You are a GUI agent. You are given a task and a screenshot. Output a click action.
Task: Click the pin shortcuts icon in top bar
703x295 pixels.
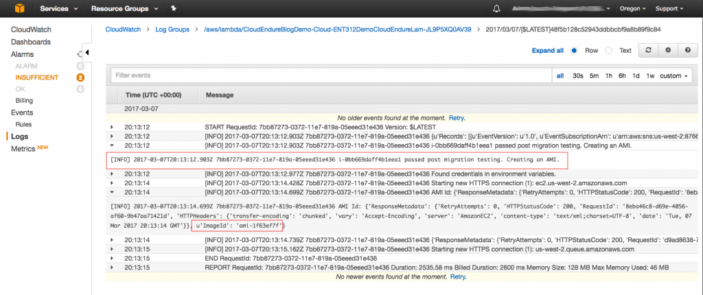click(174, 8)
